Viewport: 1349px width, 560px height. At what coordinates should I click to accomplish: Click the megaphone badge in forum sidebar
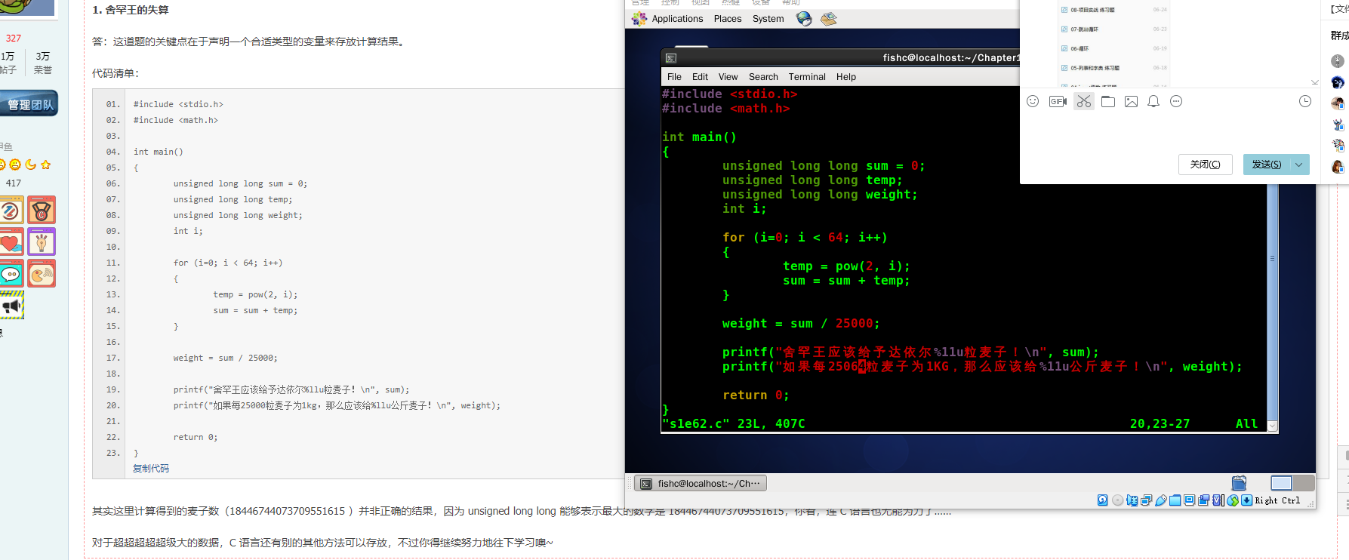coord(11,305)
